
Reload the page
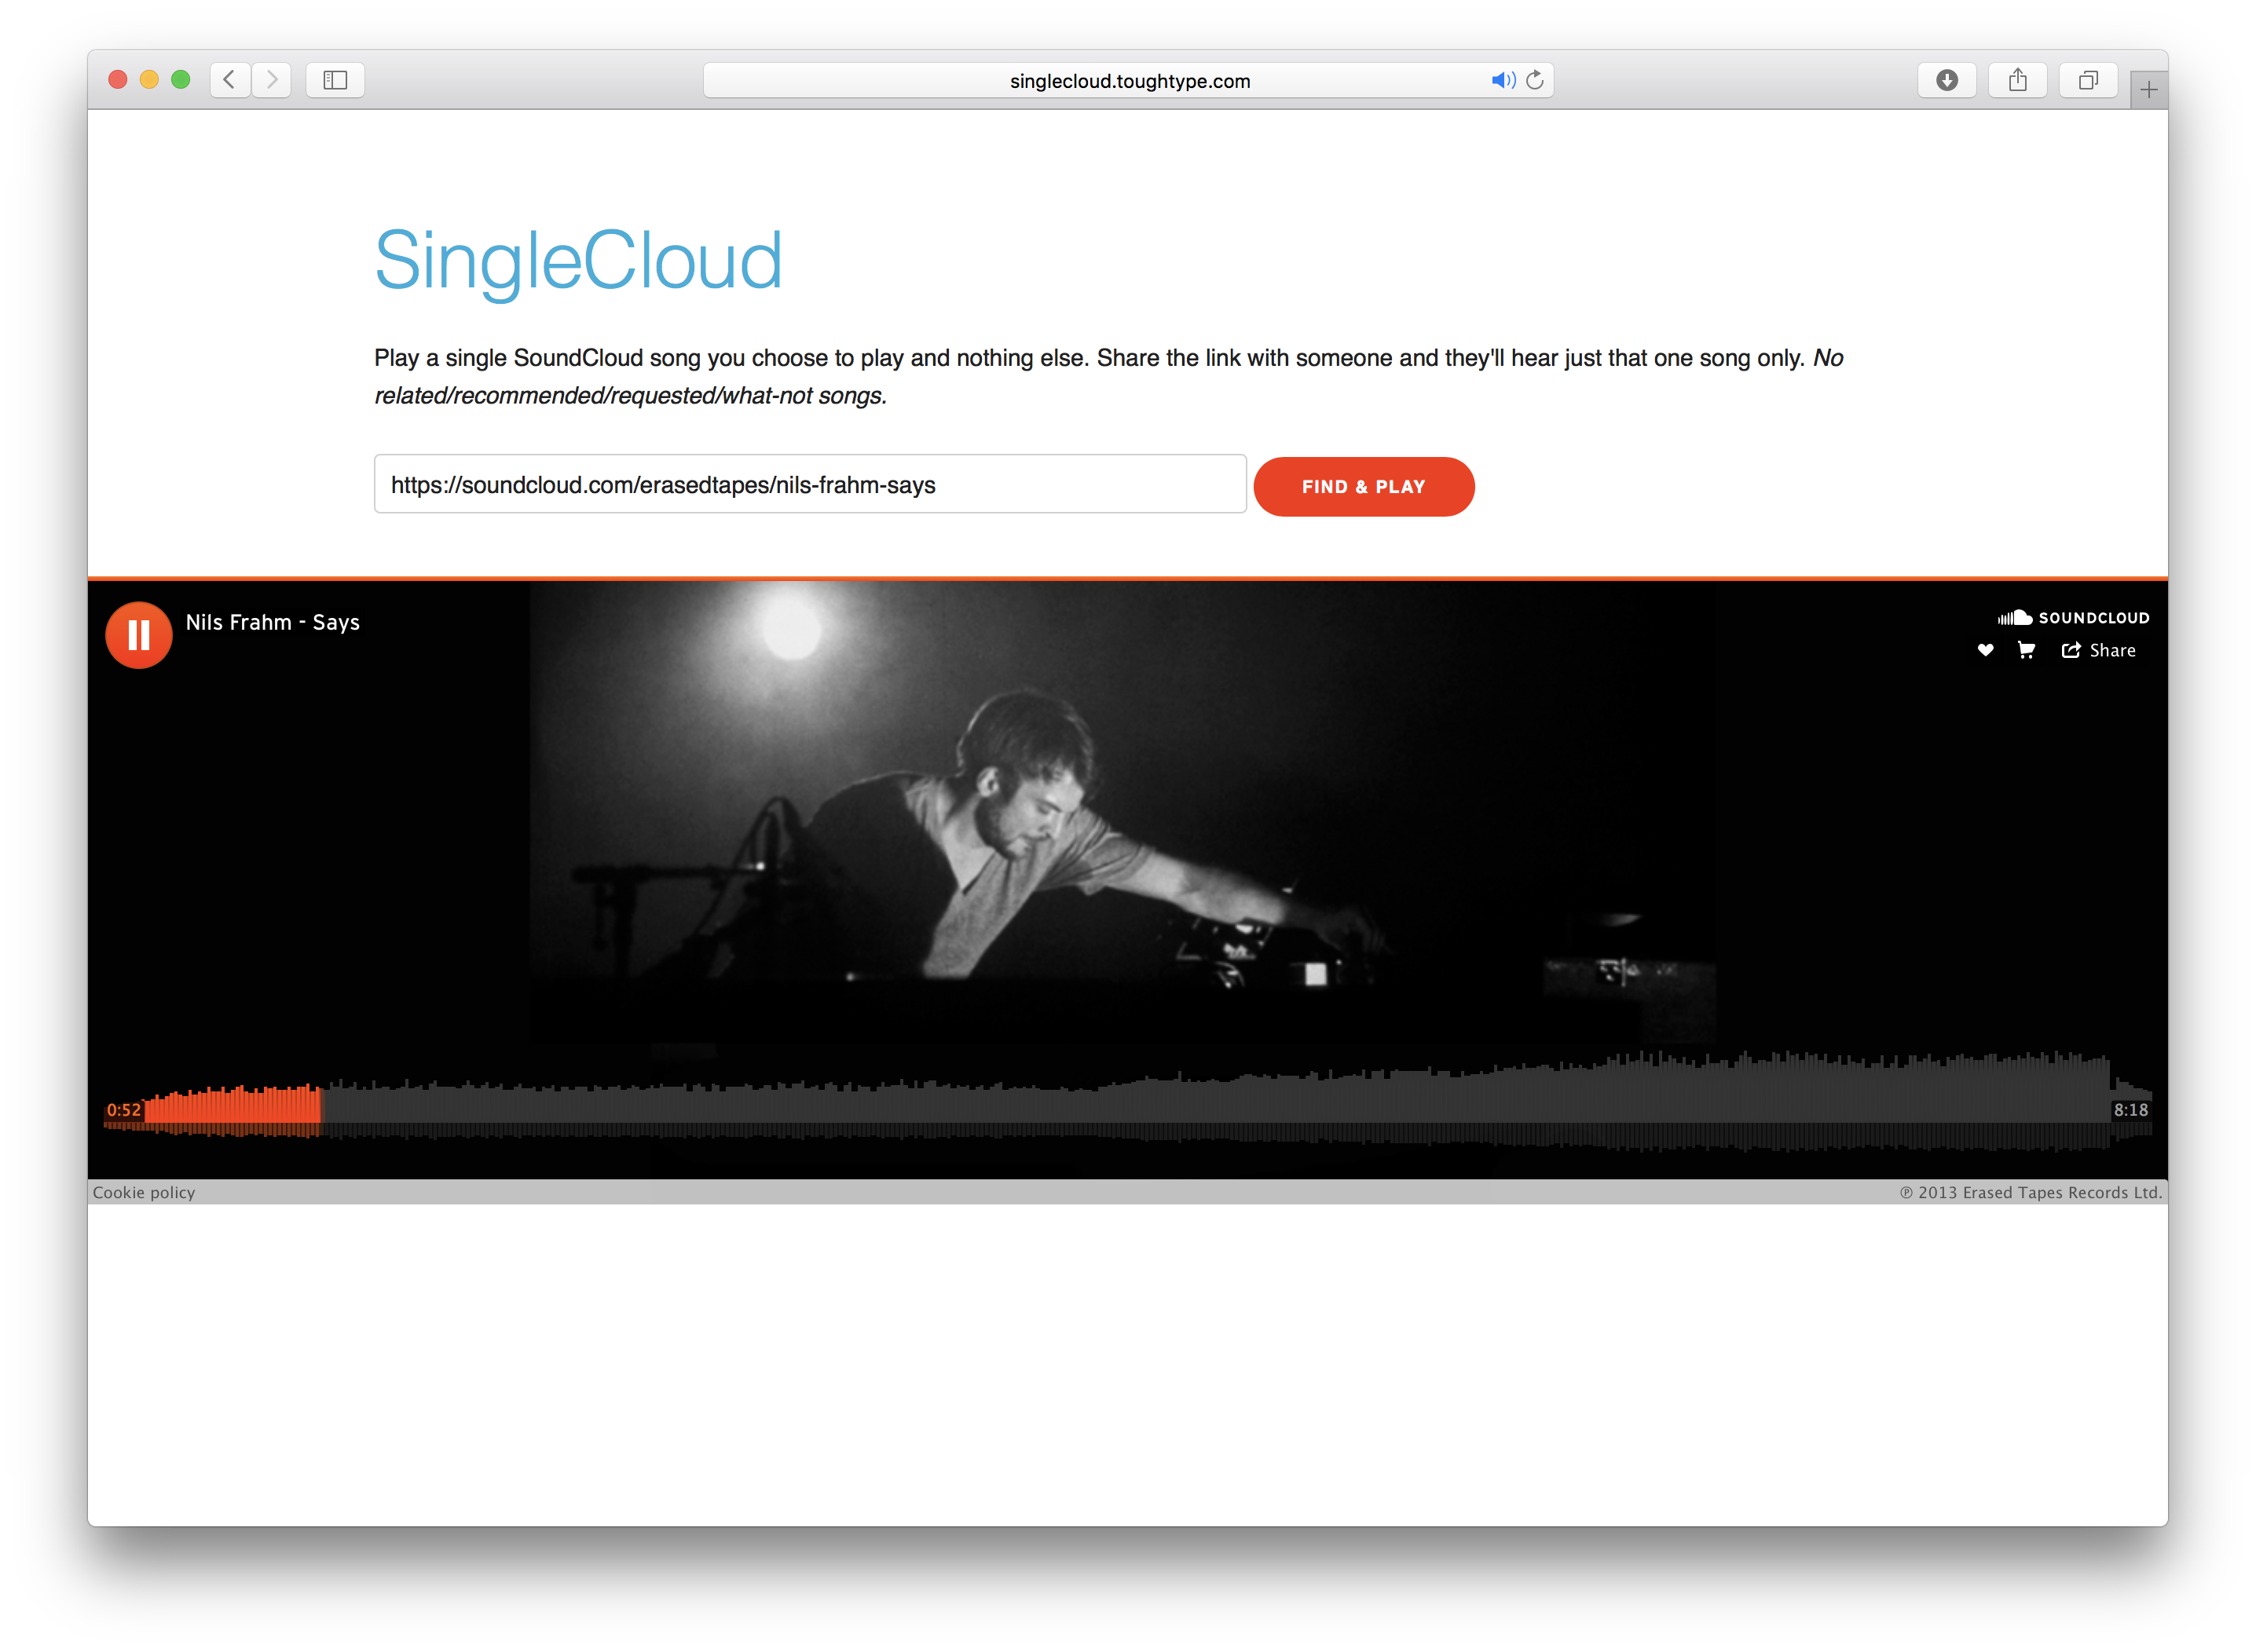[1535, 80]
